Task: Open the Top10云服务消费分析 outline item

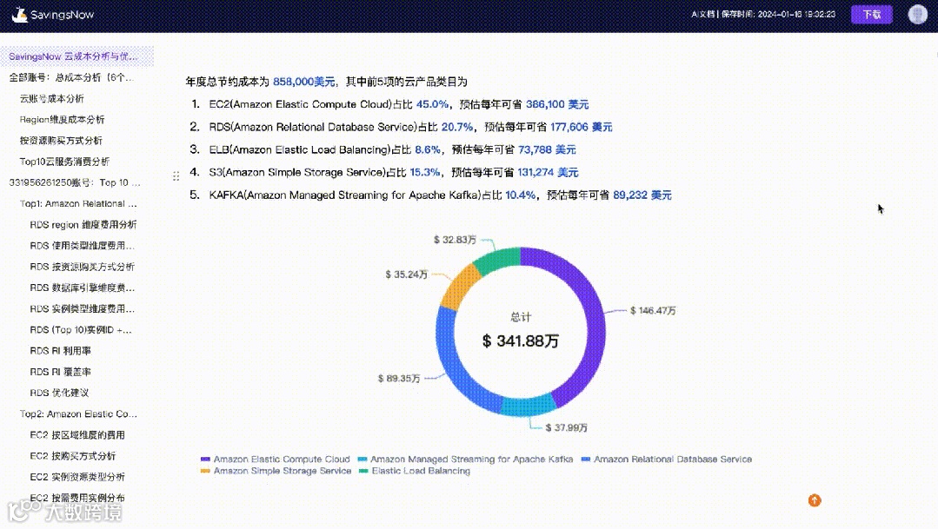Action: tap(64, 162)
